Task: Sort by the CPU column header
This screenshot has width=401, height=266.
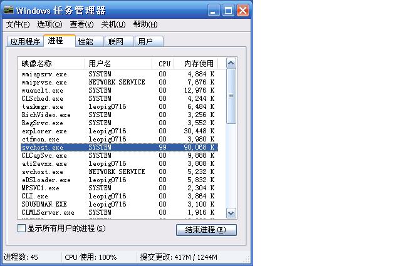Action: click(163, 64)
